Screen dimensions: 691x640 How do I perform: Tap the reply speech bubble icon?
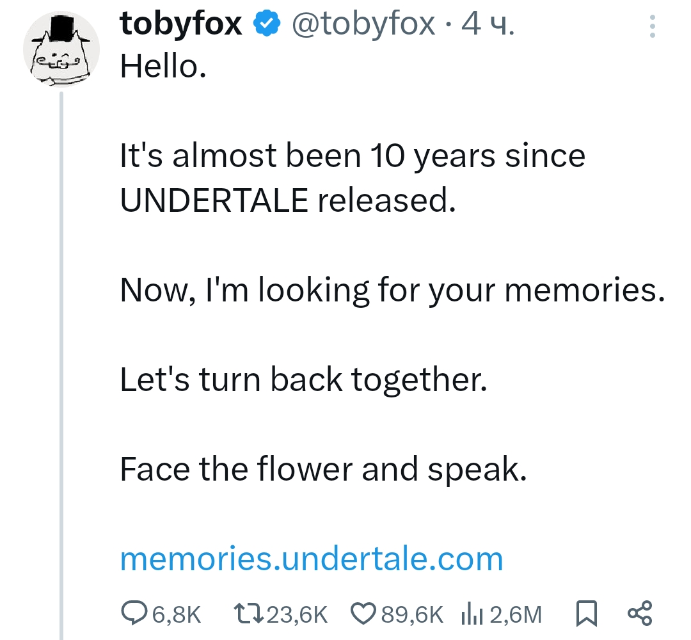tap(133, 614)
